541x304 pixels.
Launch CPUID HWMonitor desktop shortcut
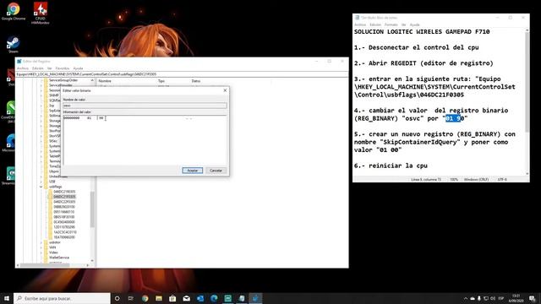coord(41,13)
